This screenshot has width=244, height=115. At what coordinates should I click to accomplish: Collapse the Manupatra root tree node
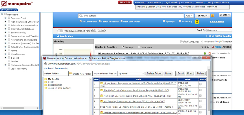[2, 14]
